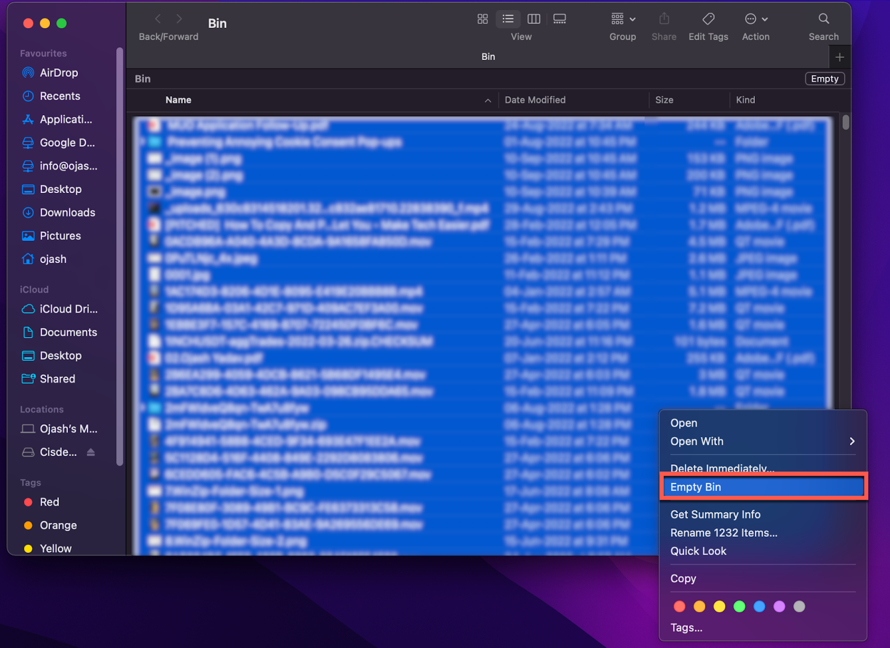The width and height of the screenshot is (890, 648).
Task: Open Recents in the sidebar
Action: pos(60,96)
